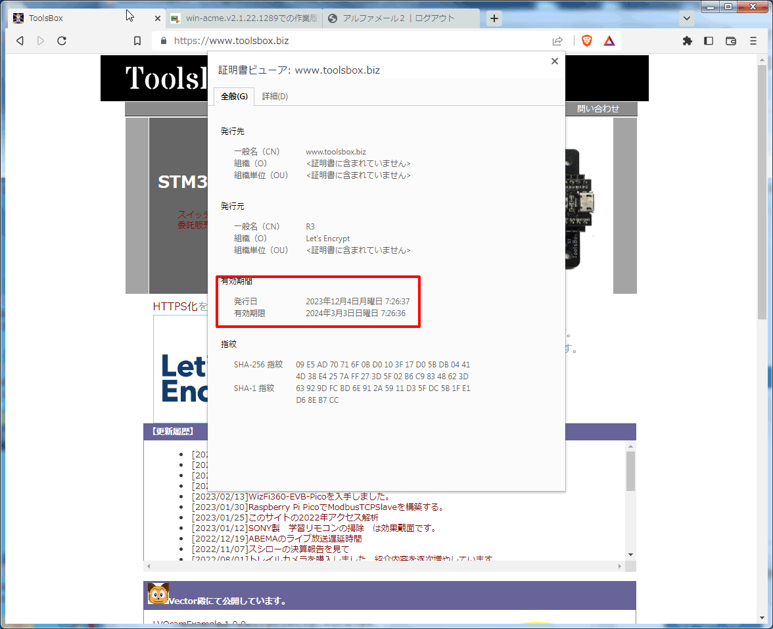Image resolution: width=773 pixels, height=629 pixels.
Task: Expand the tab search dropdown
Action: pyautogui.click(x=687, y=18)
